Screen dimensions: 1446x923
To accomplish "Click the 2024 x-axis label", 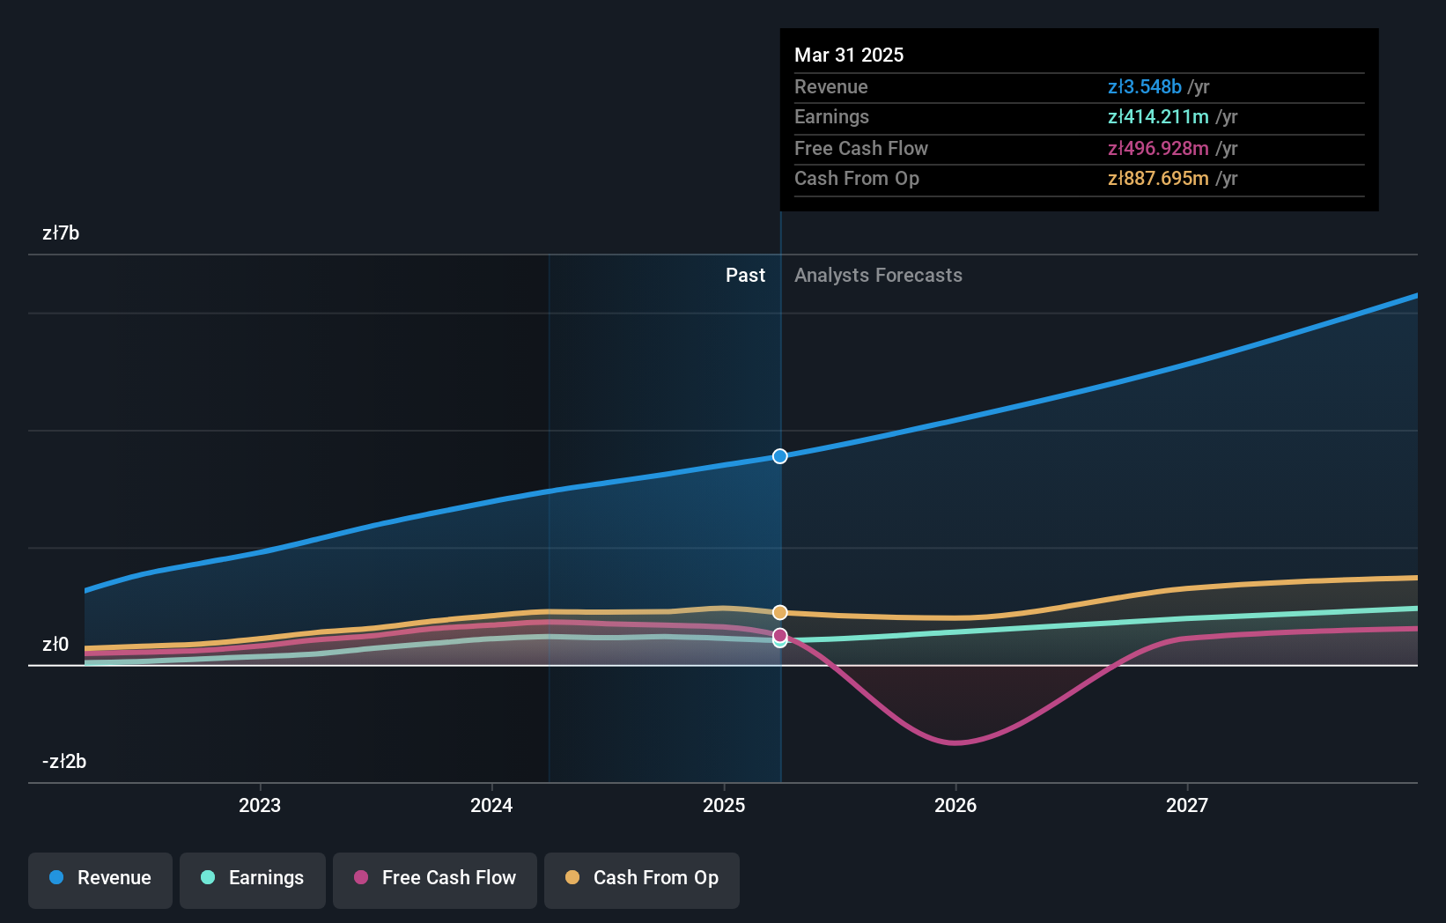I will click(491, 805).
